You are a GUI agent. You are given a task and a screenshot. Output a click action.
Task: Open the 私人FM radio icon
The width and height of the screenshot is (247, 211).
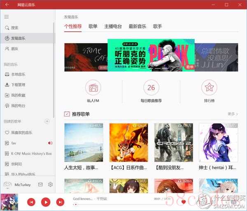93,88
